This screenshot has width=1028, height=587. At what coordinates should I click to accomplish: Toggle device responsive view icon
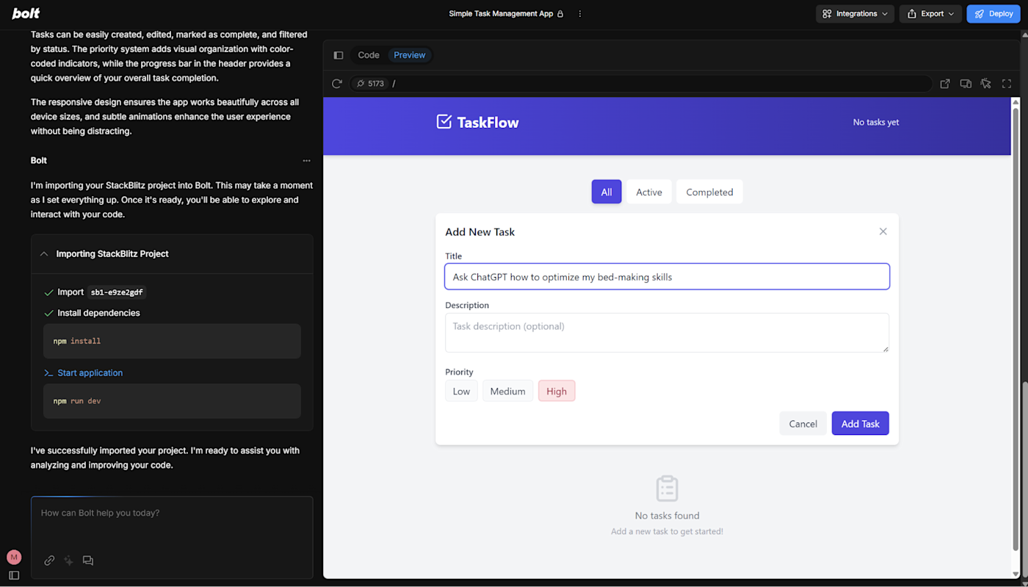966,84
